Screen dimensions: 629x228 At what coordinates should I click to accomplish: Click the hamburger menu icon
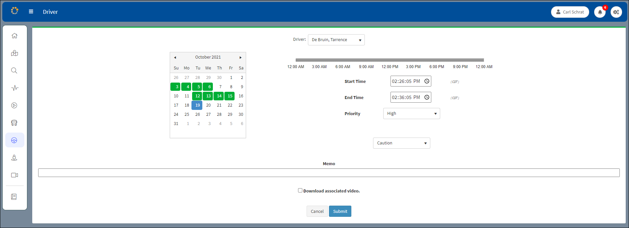point(31,12)
